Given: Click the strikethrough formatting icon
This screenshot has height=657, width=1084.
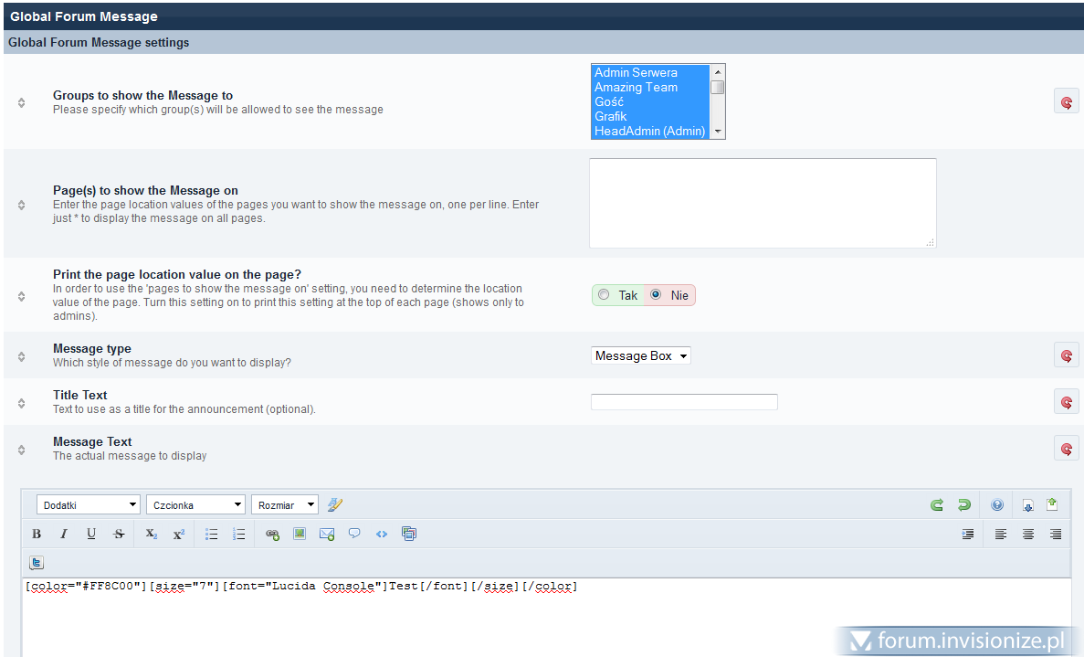Looking at the screenshot, I should click(x=119, y=535).
